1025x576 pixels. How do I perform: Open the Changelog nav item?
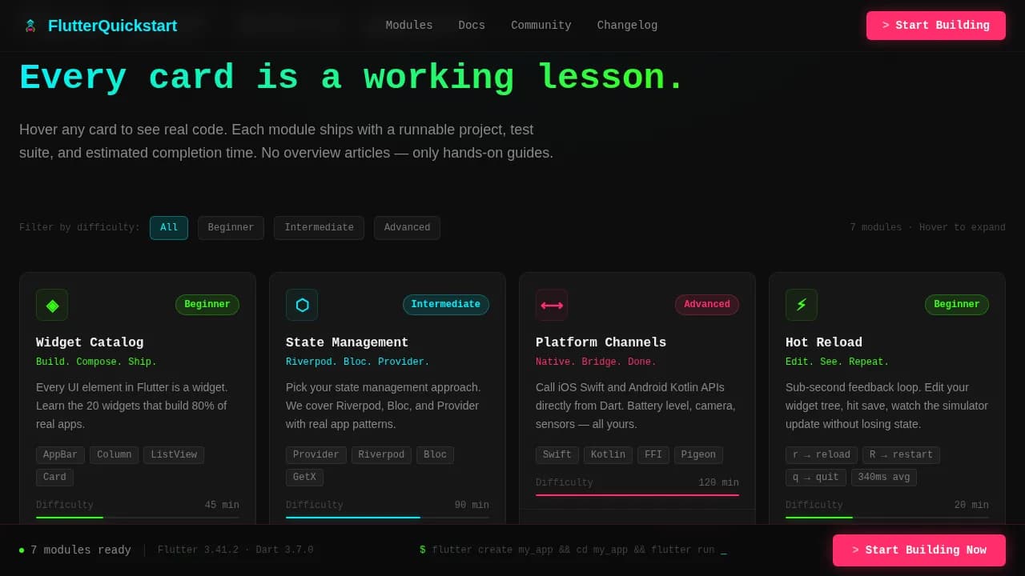[x=627, y=25]
